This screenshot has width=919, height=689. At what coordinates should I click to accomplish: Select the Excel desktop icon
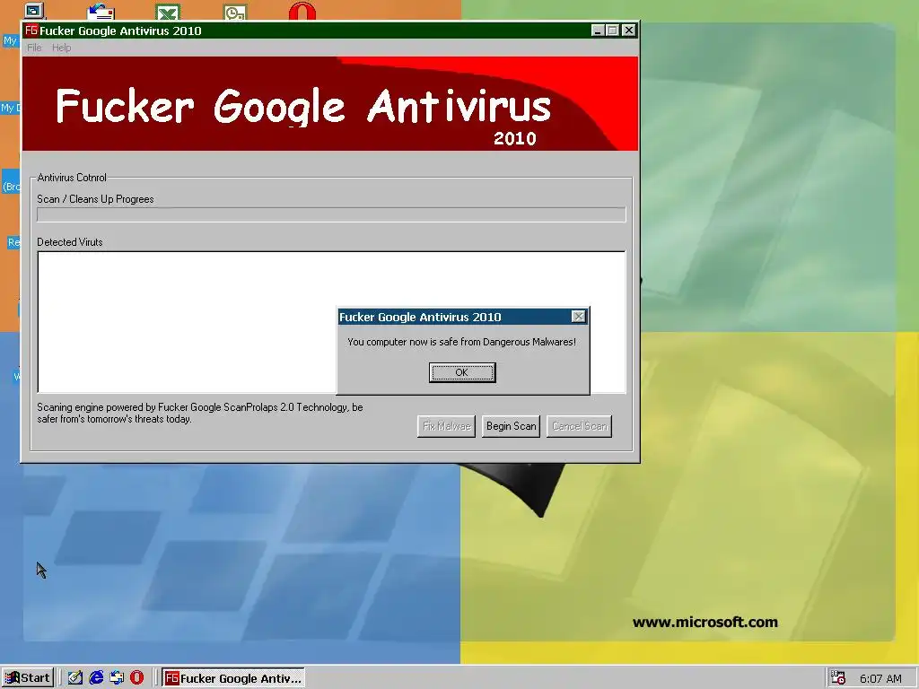coord(168,12)
